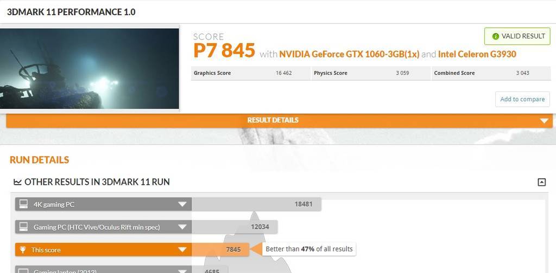Click the 18481 score bar for 4K gaming PC
This screenshot has width=556, height=273.
point(256,204)
